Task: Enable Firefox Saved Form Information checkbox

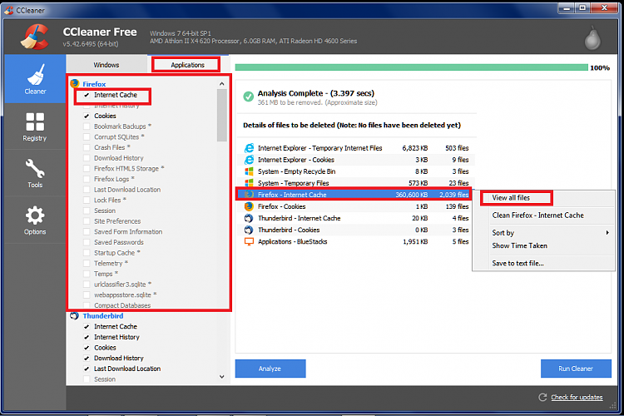Action: 87,231
